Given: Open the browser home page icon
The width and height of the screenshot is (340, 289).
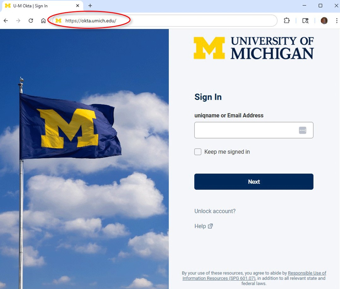Looking at the screenshot, I should pyautogui.click(x=44, y=21).
